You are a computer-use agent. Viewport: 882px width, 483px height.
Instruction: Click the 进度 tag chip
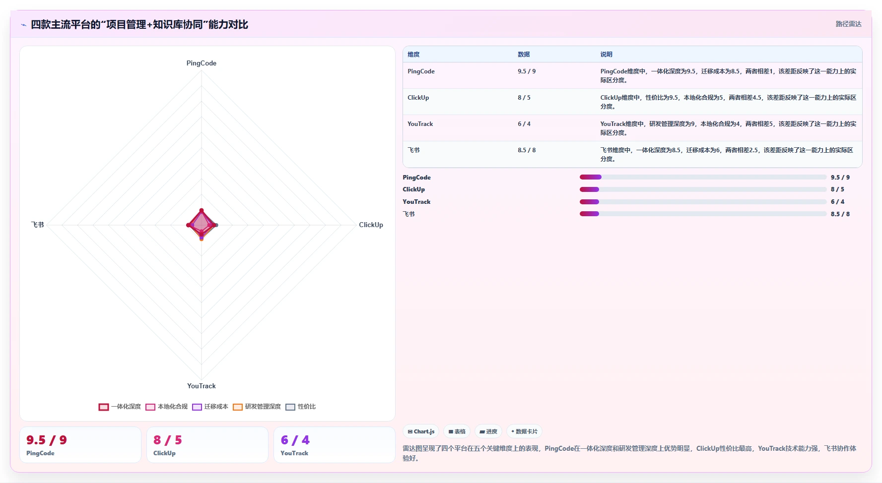tap(488, 431)
